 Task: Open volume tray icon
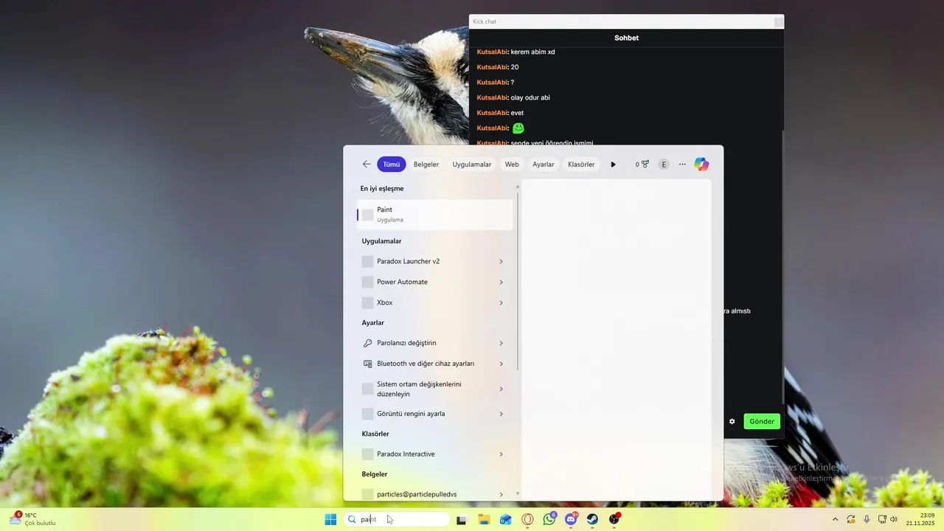pyautogui.click(x=894, y=519)
